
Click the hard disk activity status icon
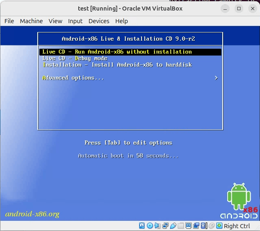[x=142, y=226]
